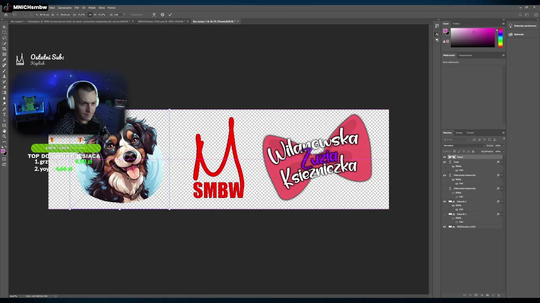Select the Eraser tool
Viewport: 540px width, 303px height.
click(x=4, y=87)
